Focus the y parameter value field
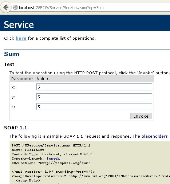170x184 pixels. [94, 97]
